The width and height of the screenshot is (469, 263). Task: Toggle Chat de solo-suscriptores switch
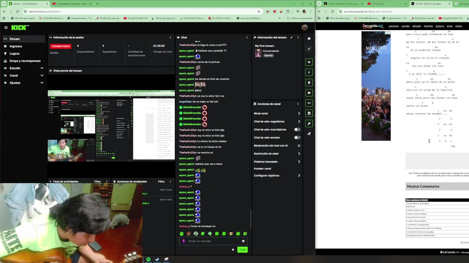coord(297,129)
